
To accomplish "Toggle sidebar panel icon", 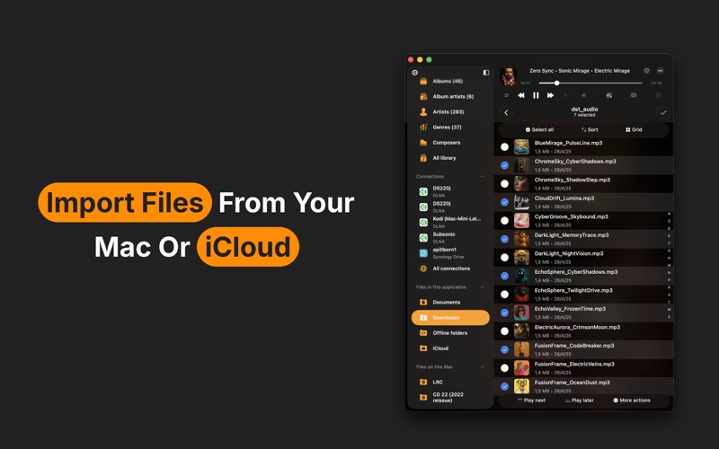I will [486, 73].
